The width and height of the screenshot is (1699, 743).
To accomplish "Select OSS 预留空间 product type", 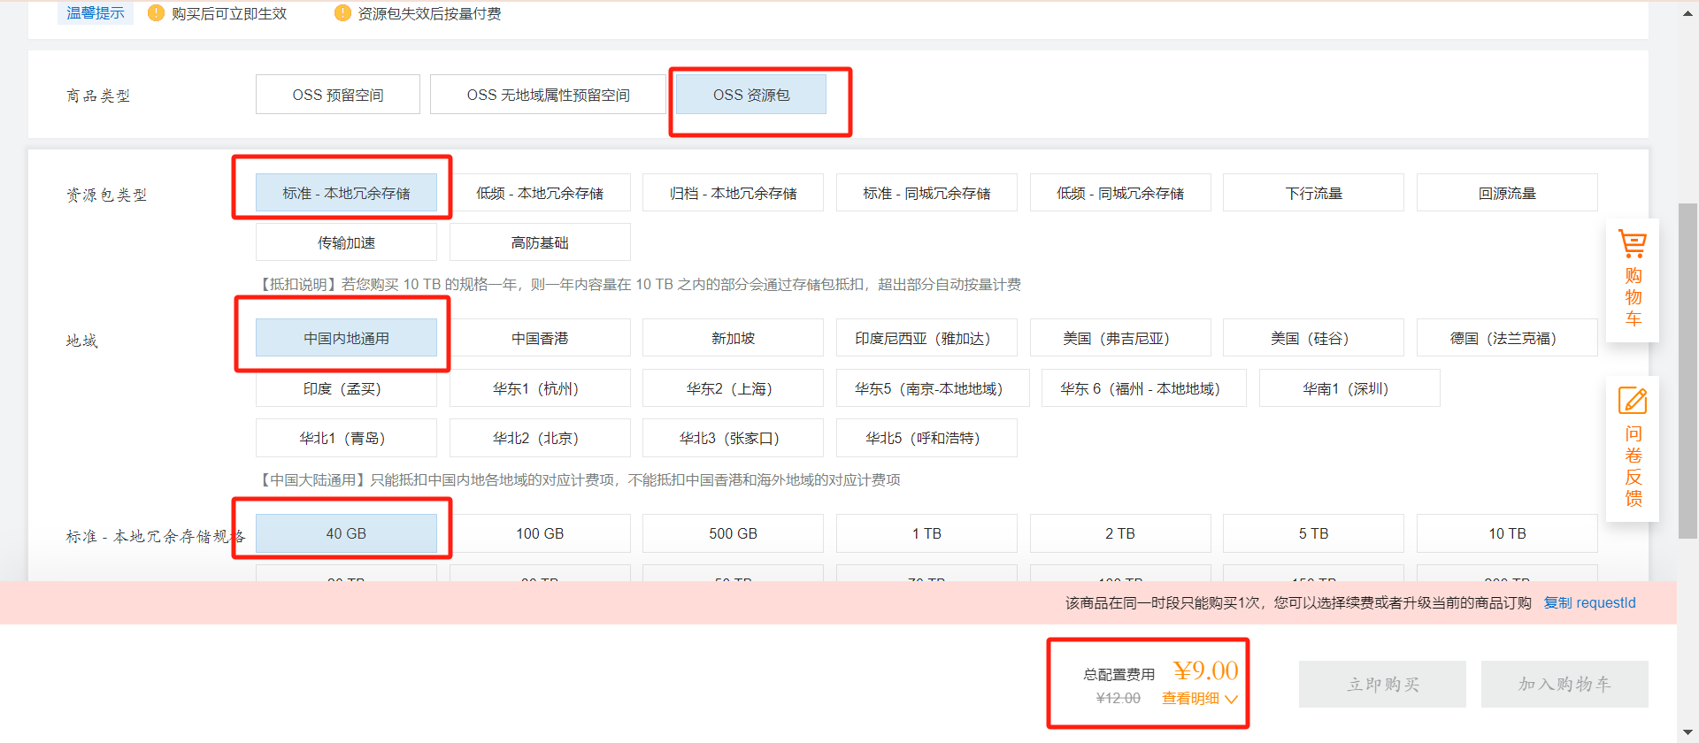I will (338, 95).
